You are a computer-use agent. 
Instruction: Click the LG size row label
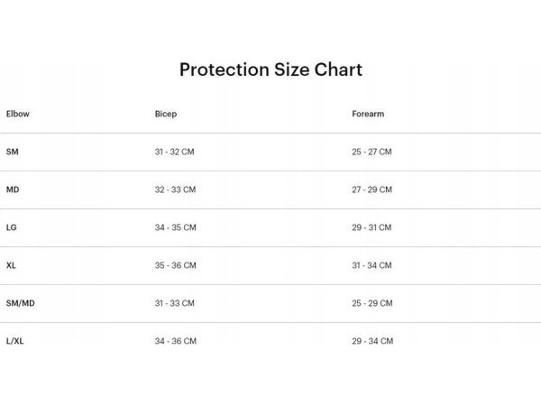tap(12, 227)
